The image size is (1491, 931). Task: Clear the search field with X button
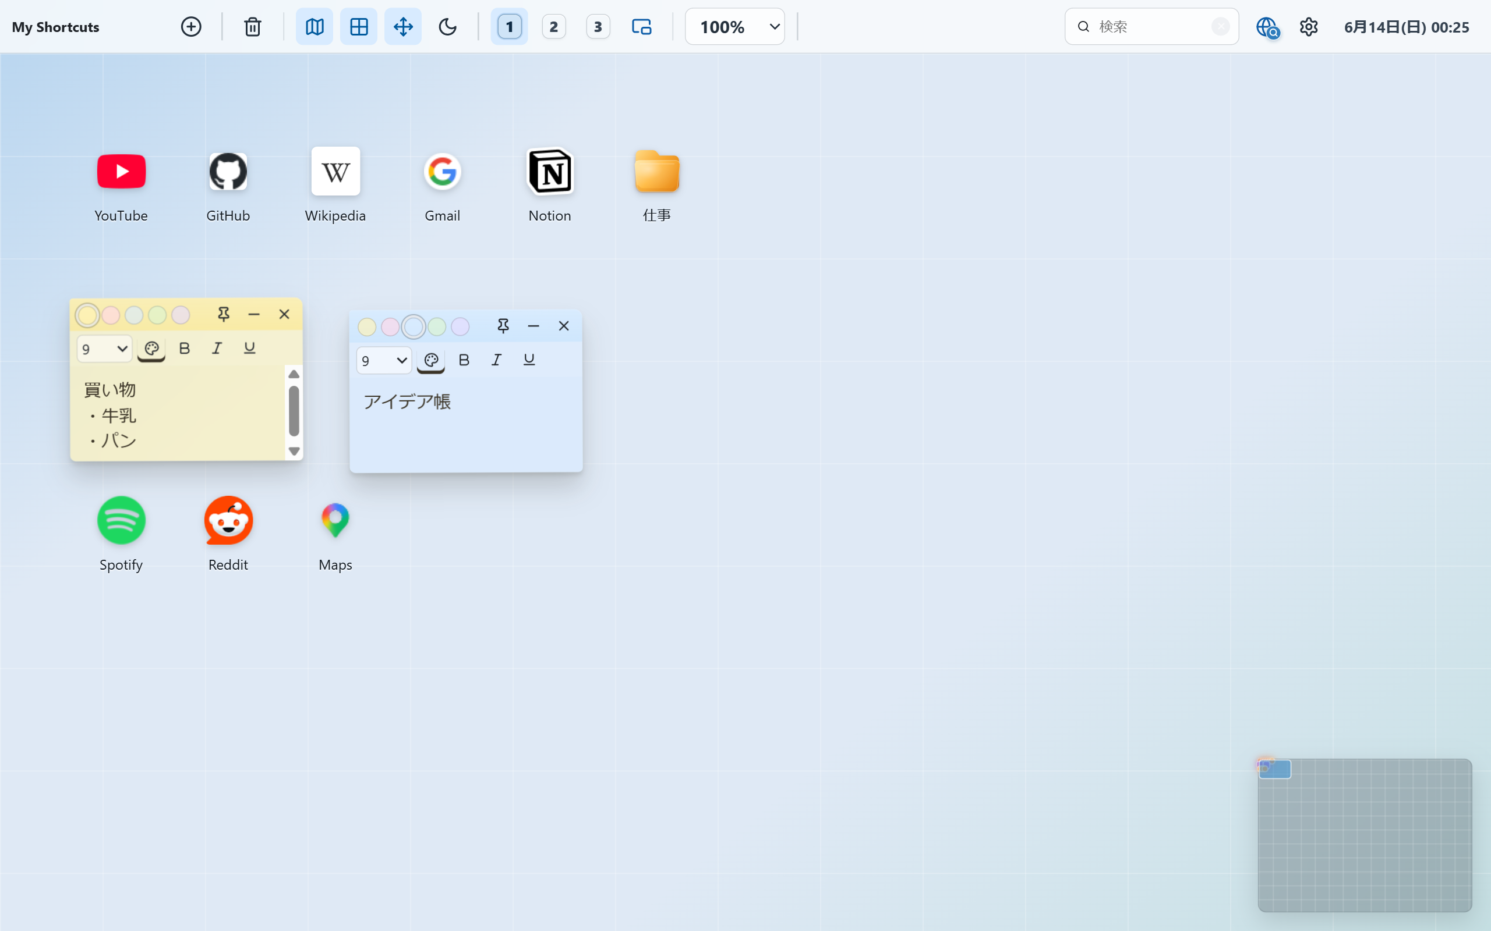(x=1220, y=27)
